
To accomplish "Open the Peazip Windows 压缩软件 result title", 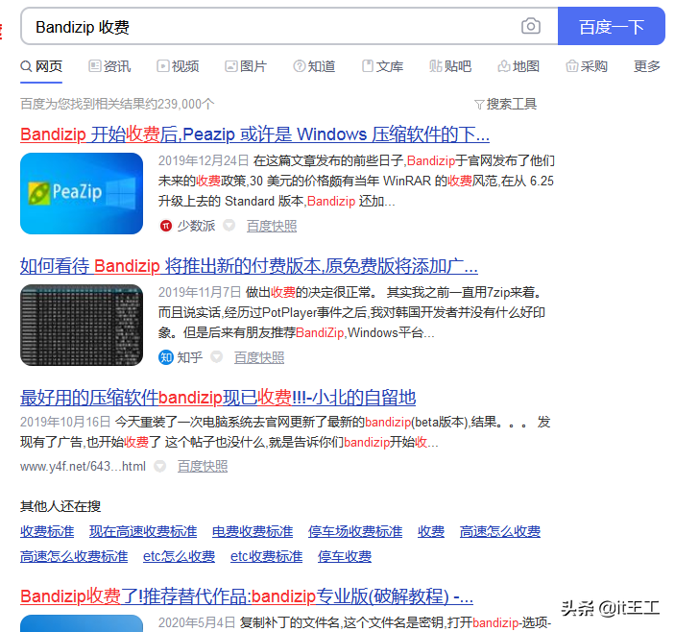I will [x=254, y=134].
